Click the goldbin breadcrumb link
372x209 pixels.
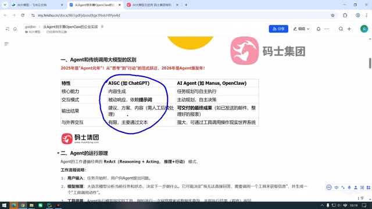click(x=30, y=27)
